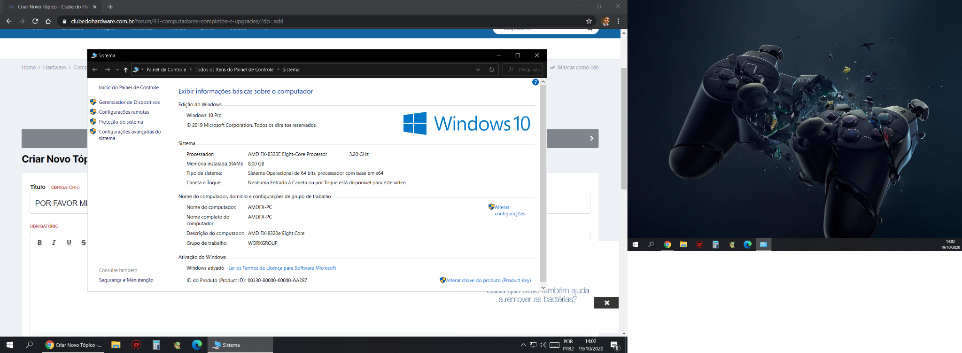Refresh the Sistema window address bar
Image resolution: width=962 pixels, height=353 pixels.
coord(492,70)
